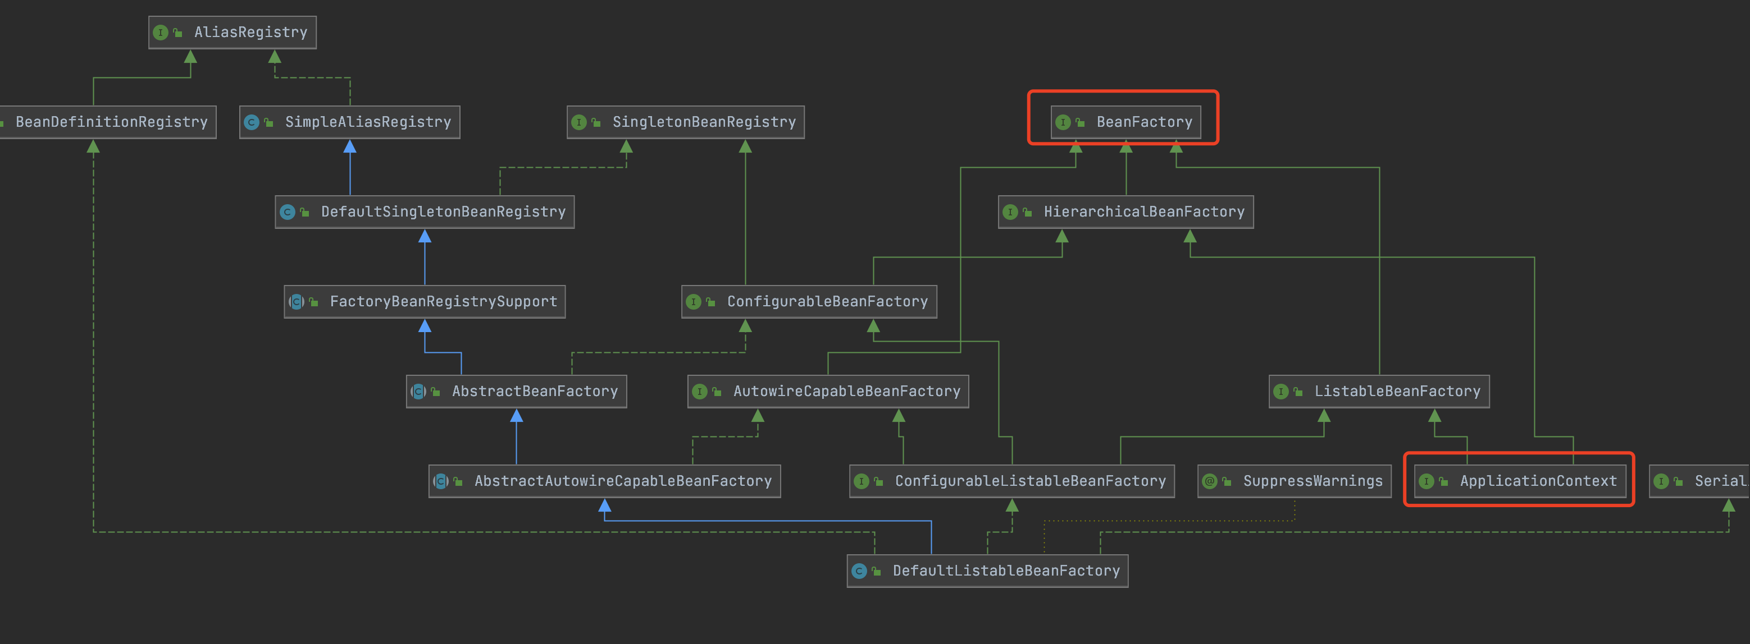Select the AbstractAutowireCapableBeanFactory node
This screenshot has width=1750, height=644.
622,481
